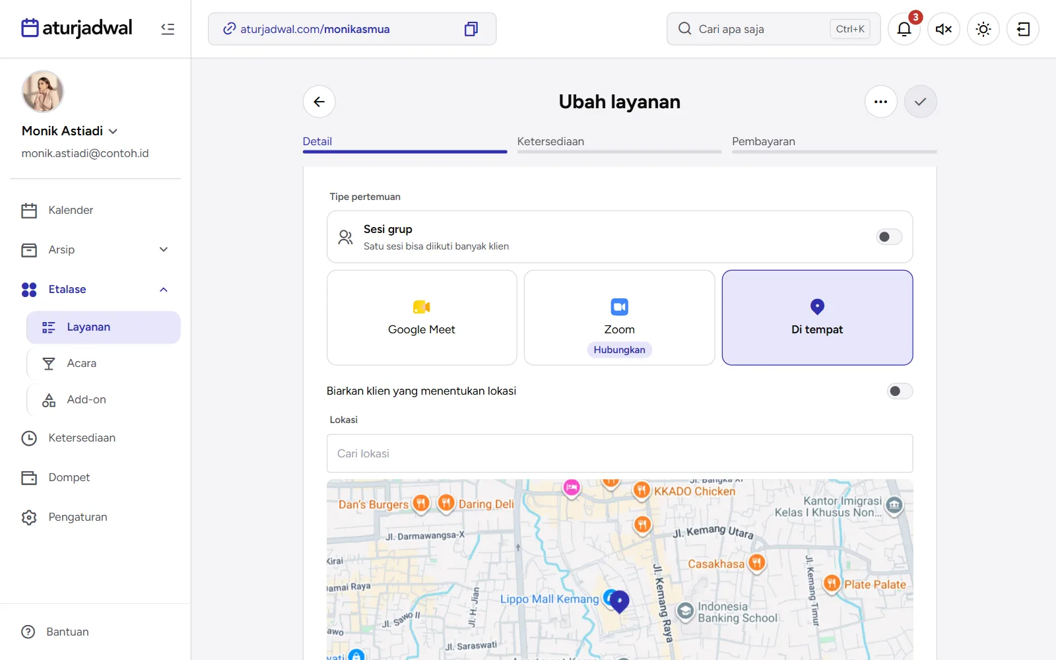Click the logout icon
Screen dimensions: 1056x660
[x=1023, y=29]
